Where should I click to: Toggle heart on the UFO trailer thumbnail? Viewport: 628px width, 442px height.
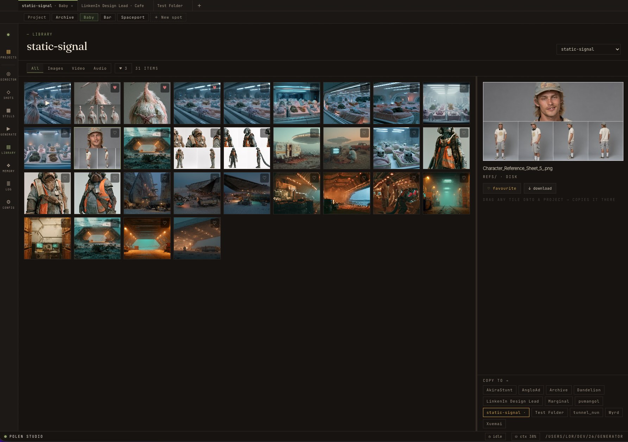point(314,133)
